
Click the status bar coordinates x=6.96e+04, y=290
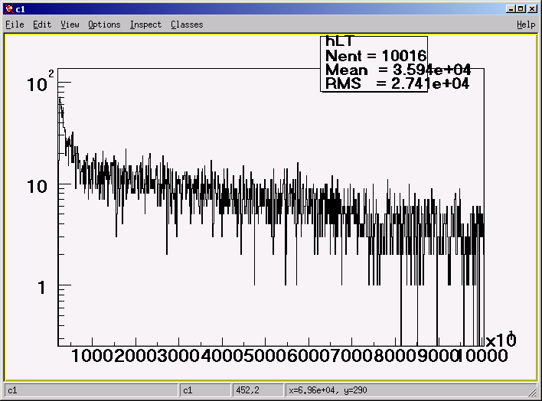click(x=328, y=390)
